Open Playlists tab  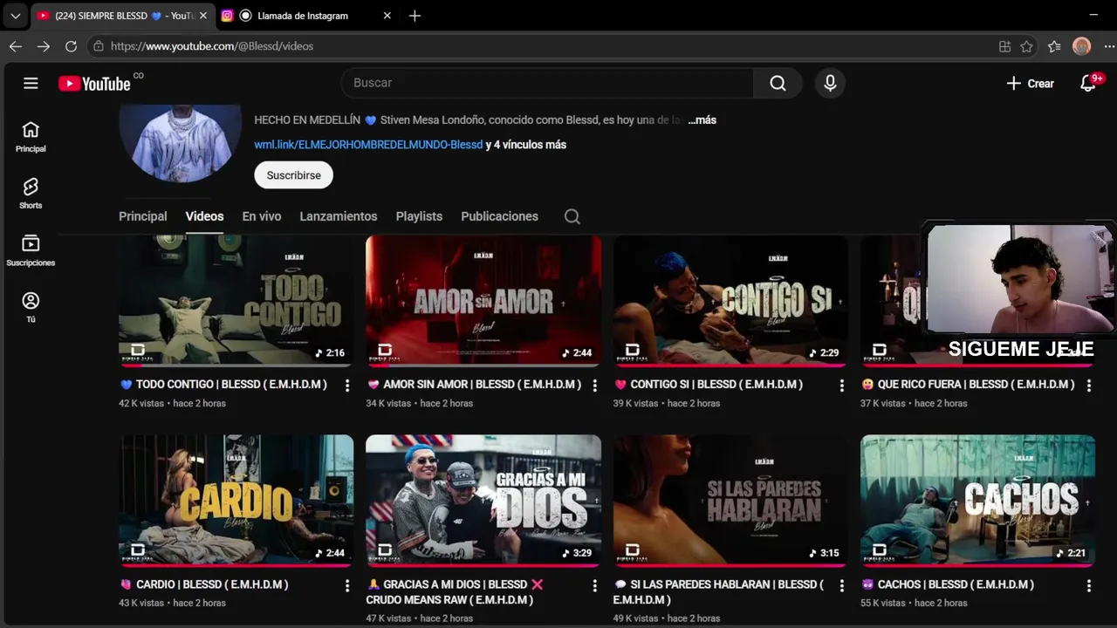pos(419,216)
